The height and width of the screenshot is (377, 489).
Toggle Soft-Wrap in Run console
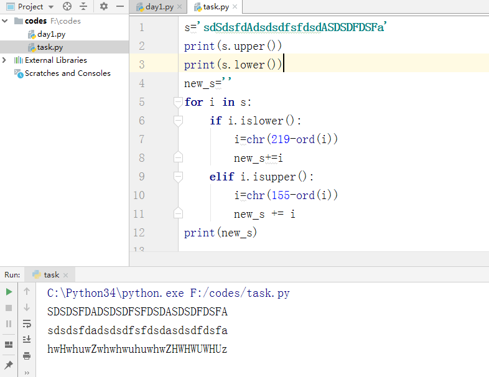point(27,323)
